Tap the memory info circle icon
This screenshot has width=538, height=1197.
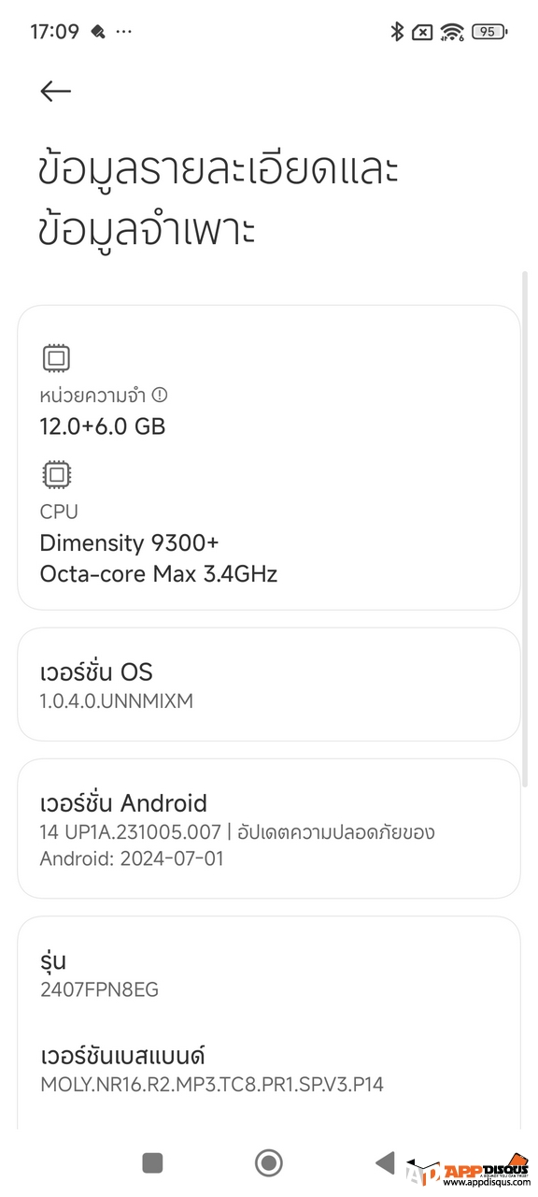[160, 395]
